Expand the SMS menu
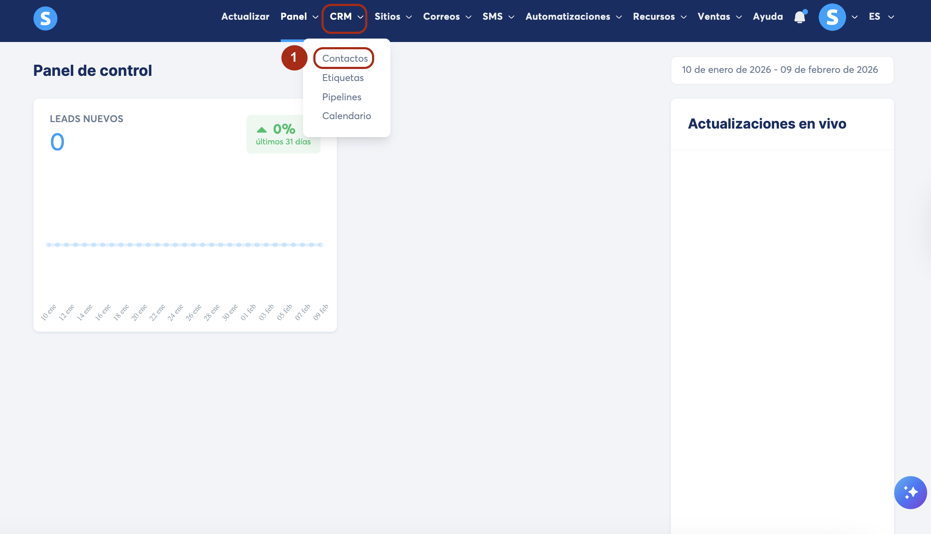The height and width of the screenshot is (534, 931). point(498,17)
